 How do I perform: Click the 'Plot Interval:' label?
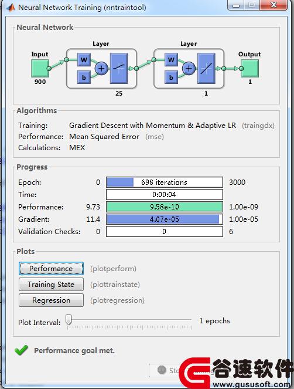click(39, 323)
